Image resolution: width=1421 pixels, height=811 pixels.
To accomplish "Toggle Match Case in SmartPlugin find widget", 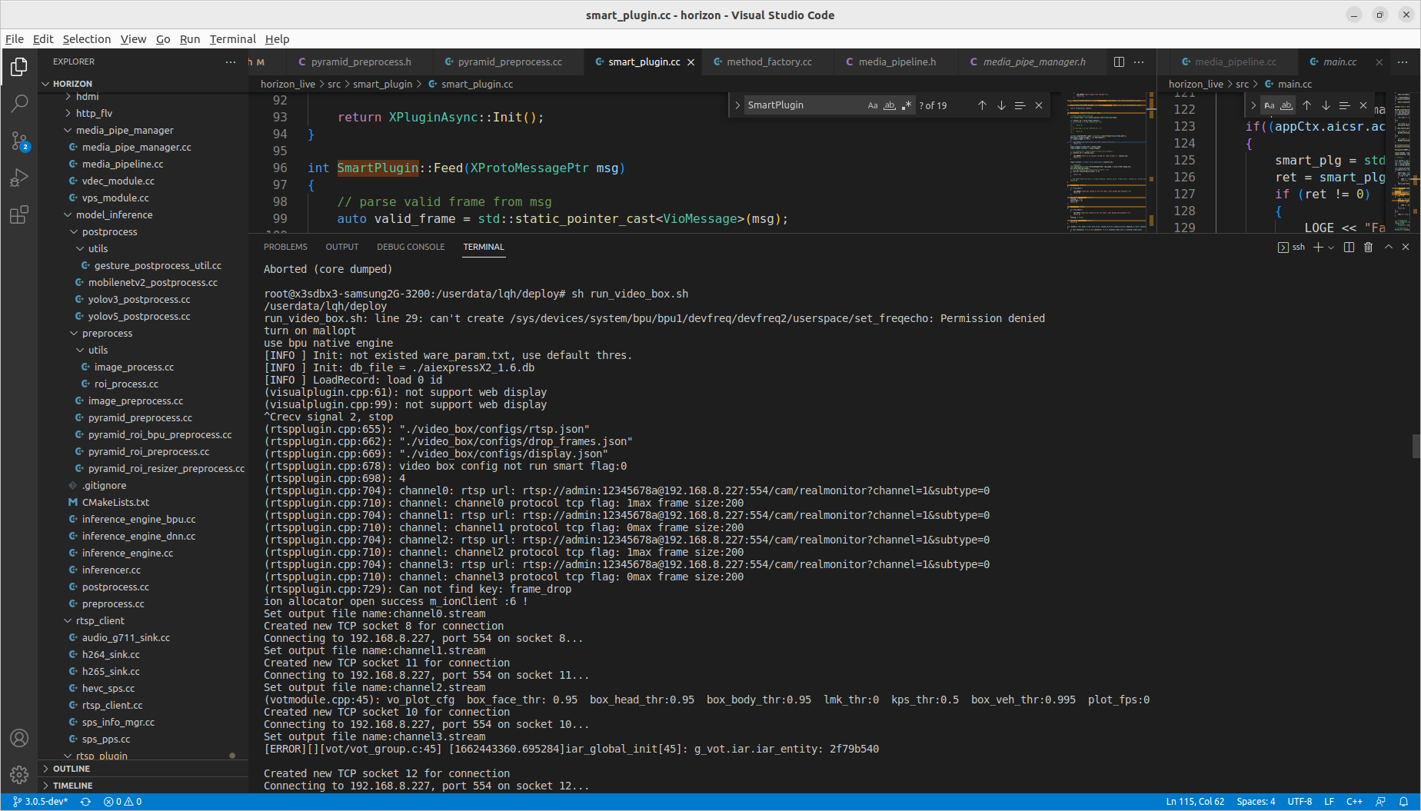I will pyautogui.click(x=873, y=105).
